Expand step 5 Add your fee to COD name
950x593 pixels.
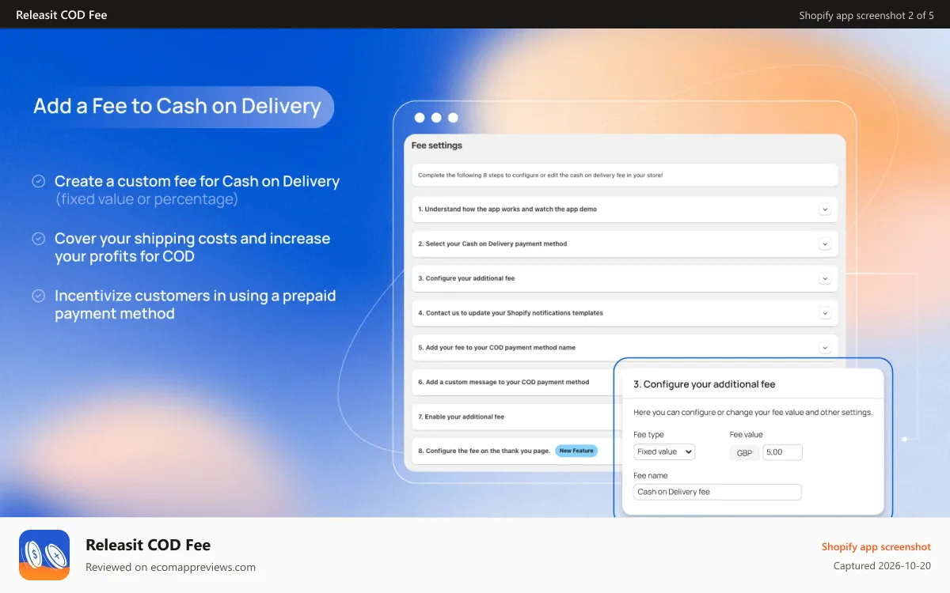pos(825,348)
